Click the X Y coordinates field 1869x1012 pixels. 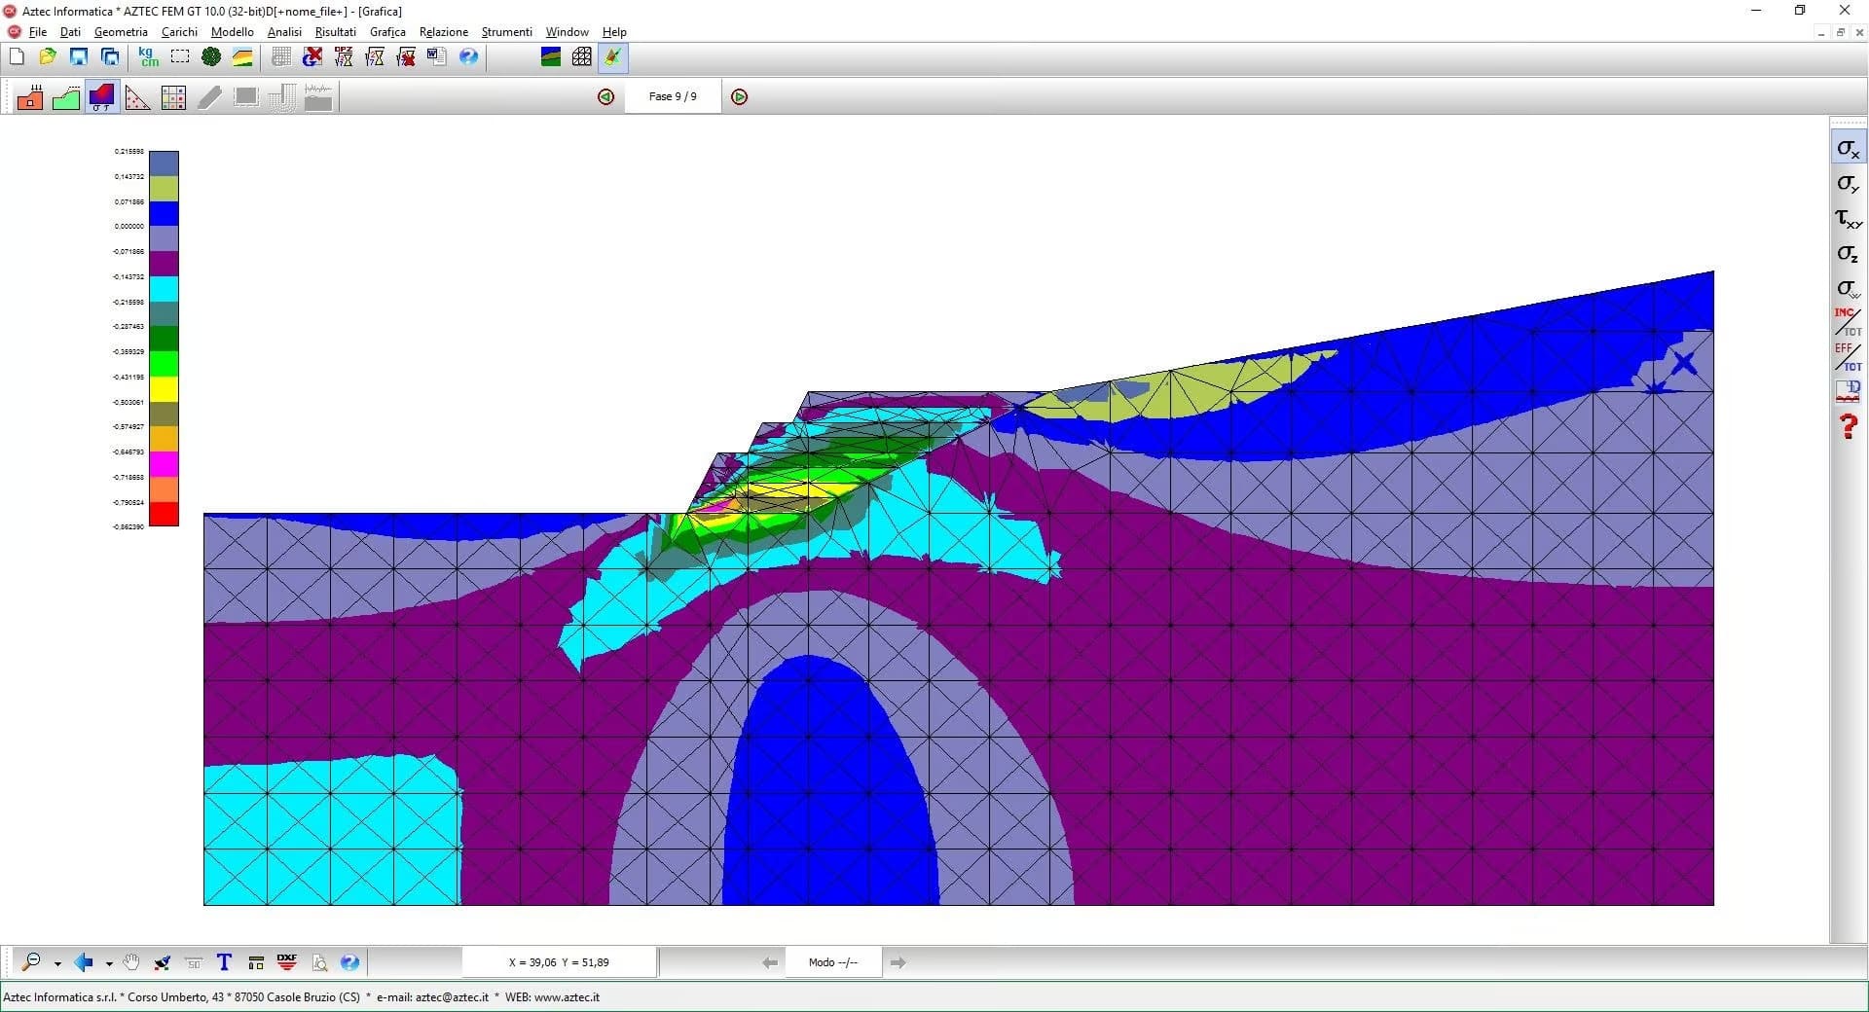[x=559, y=962]
